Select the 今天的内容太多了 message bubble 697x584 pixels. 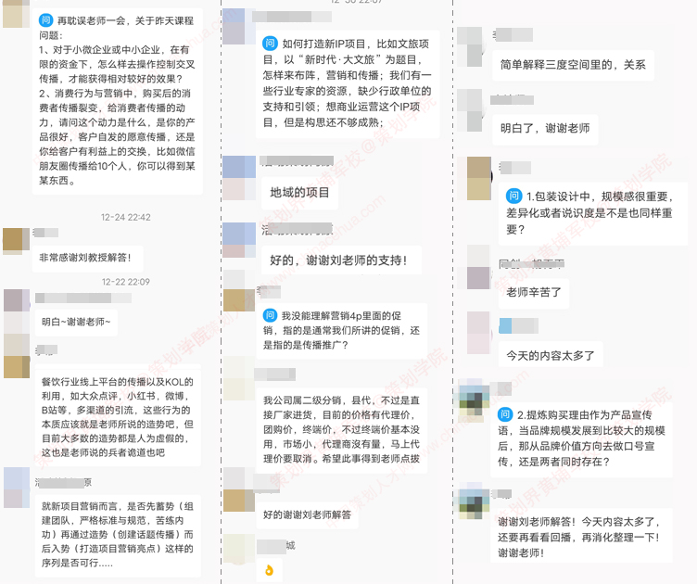[551, 355]
